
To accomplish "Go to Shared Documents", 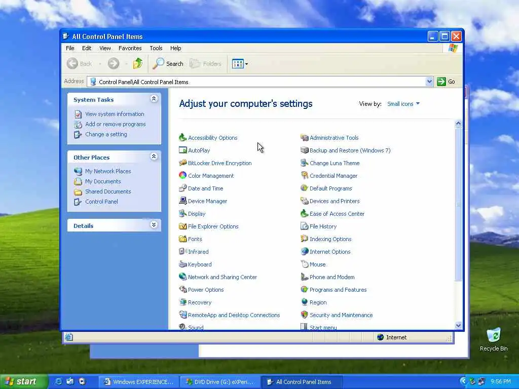I will pyautogui.click(x=108, y=191).
